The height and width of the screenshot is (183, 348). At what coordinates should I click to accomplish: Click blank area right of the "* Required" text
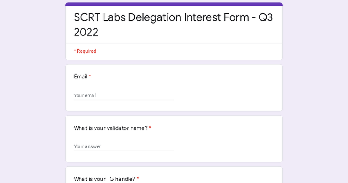188,51
